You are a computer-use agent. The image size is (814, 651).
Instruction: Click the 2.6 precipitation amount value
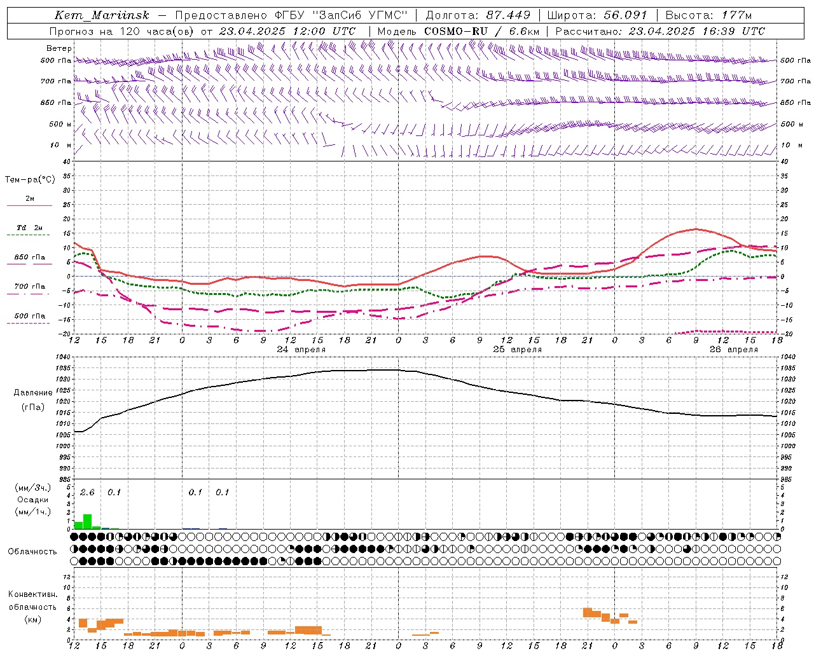tap(87, 492)
